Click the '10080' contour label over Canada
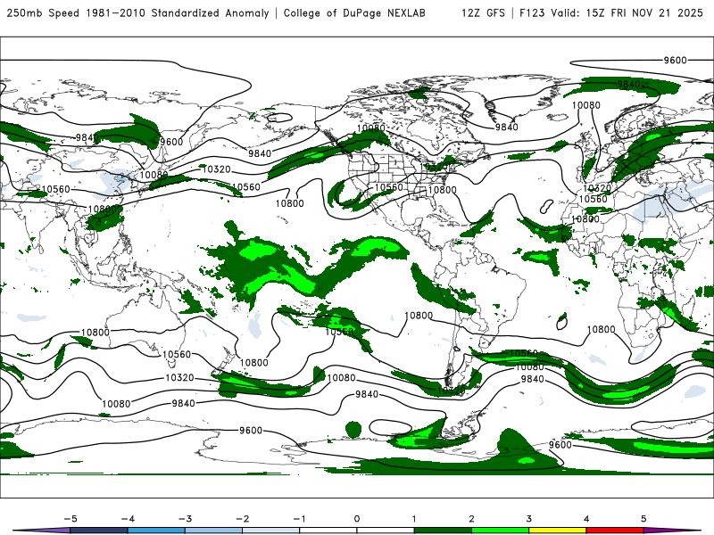The image size is (714, 535). [371, 128]
